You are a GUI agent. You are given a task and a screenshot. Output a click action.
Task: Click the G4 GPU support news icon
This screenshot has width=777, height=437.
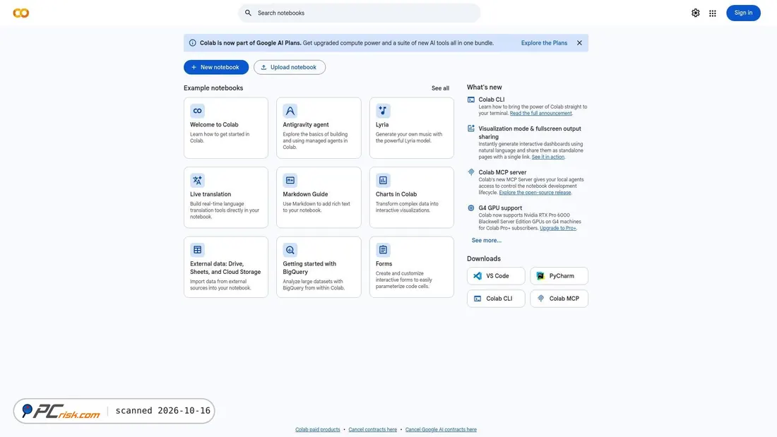pyautogui.click(x=470, y=208)
